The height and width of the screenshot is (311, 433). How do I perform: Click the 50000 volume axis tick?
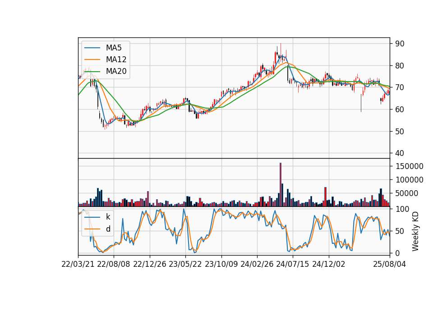pyautogui.click(x=407, y=193)
